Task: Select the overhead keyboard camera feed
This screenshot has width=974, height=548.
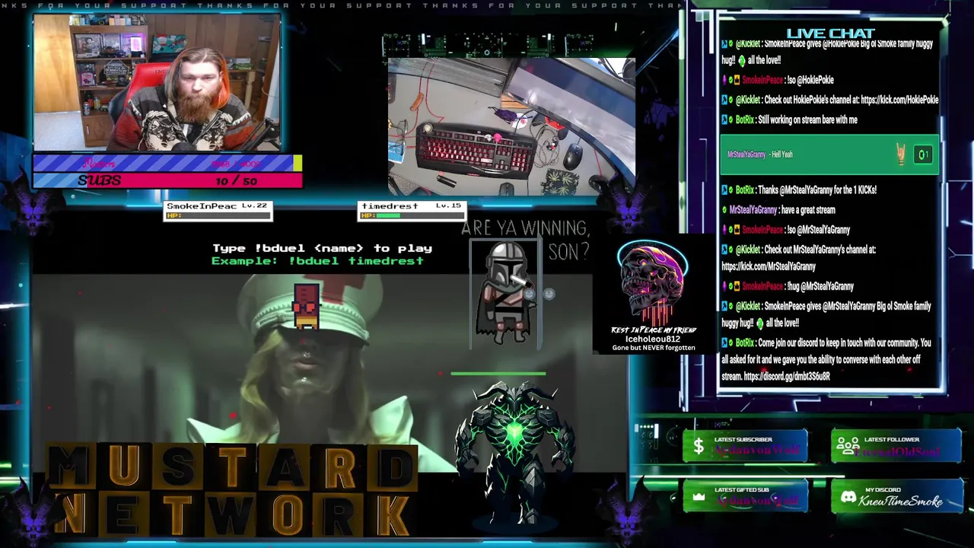Action: point(511,127)
